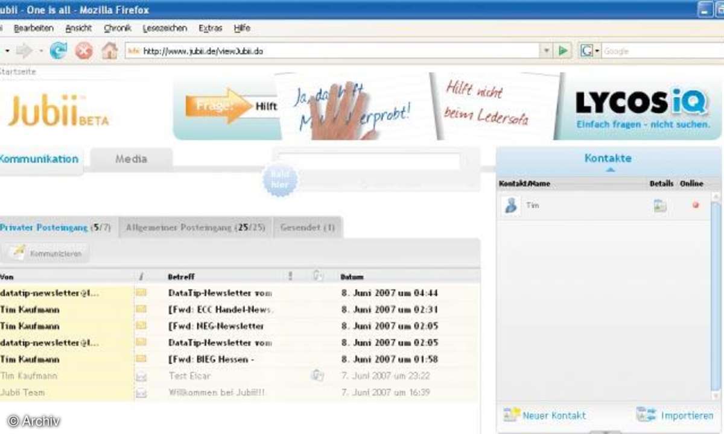Open the DataTip-Newsletter message from 04:44

pyautogui.click(x=220, y=293)
